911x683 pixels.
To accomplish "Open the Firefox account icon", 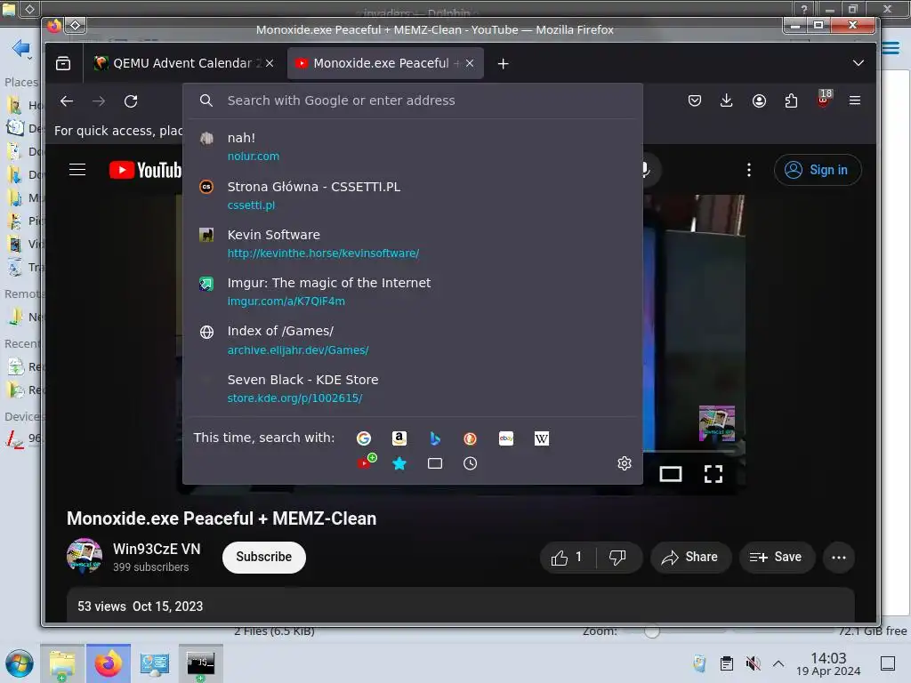I will click(759, 100).
